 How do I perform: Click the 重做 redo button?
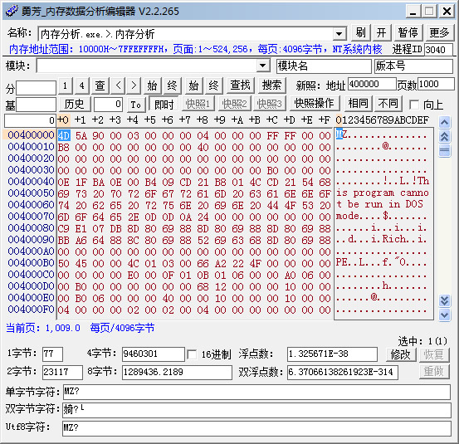[434, 372]
